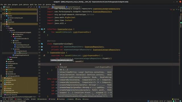182x102 pixels.
Task: Select README.md above settings.gradle.kts
Action: point(11,74)
